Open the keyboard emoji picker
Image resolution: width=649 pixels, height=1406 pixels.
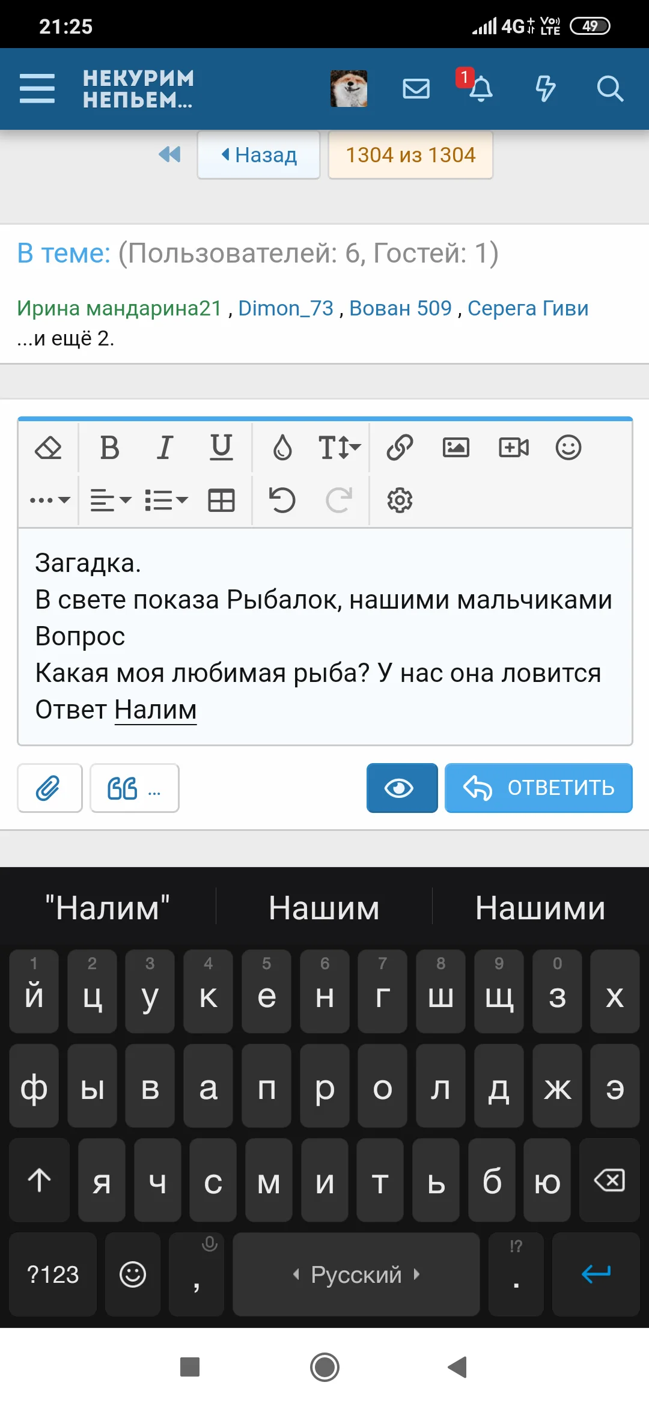133,1274
